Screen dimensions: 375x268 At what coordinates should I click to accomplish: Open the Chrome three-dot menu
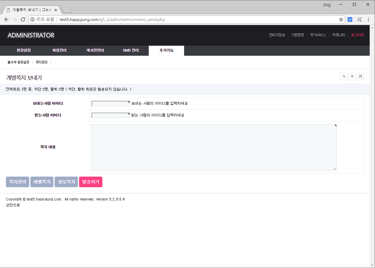tap(368, 20)
